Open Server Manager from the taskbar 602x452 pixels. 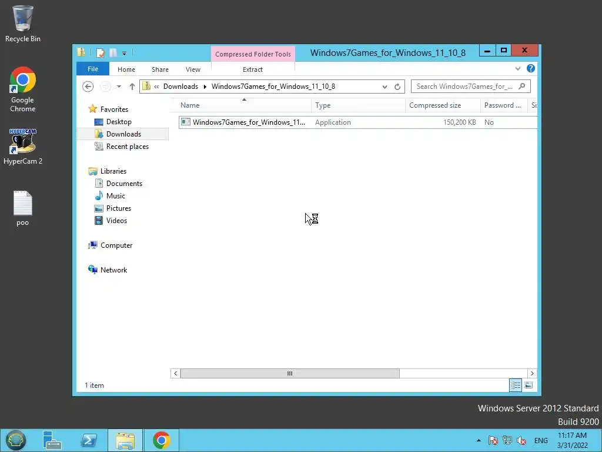52,440
